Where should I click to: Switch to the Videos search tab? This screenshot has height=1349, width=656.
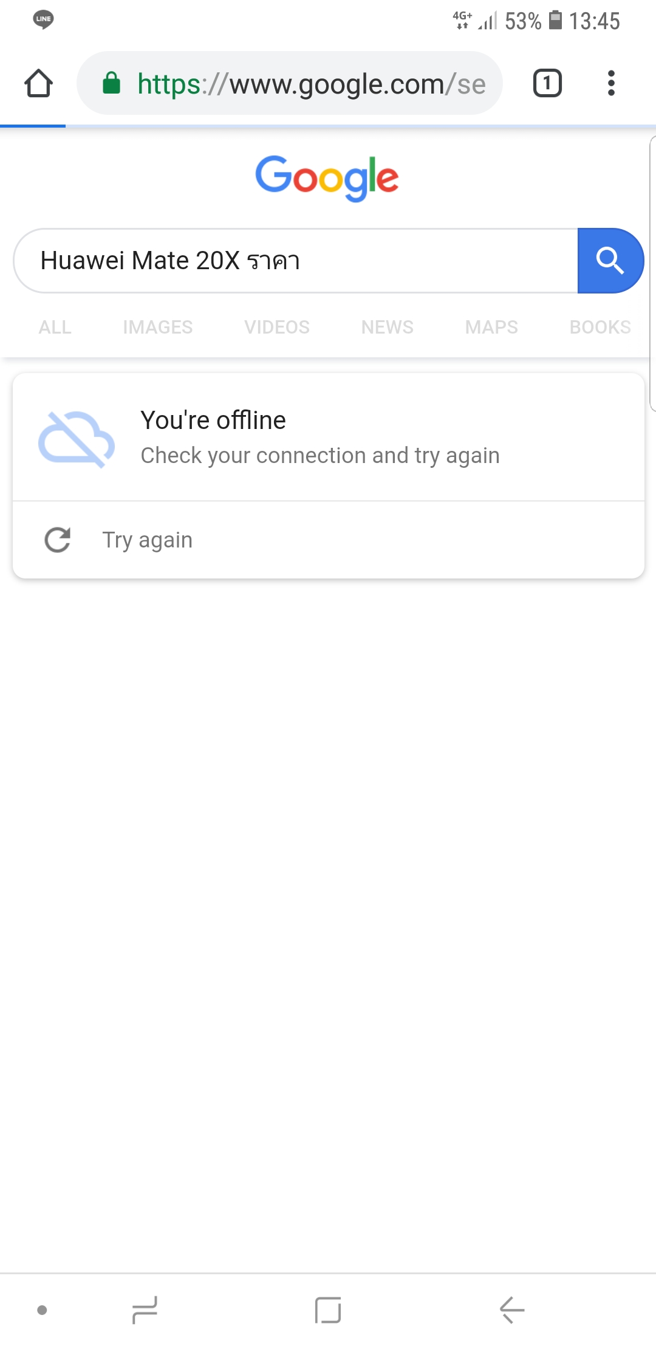click(x=277, y=327)
